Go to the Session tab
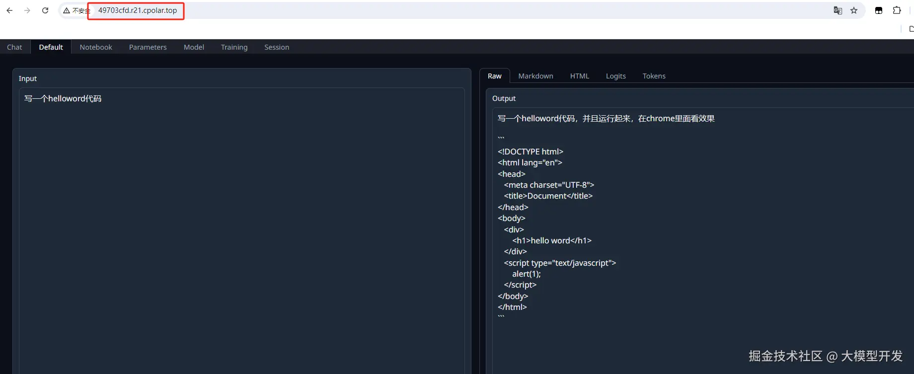Screen dimensions: 914x374 pos(277,47)
